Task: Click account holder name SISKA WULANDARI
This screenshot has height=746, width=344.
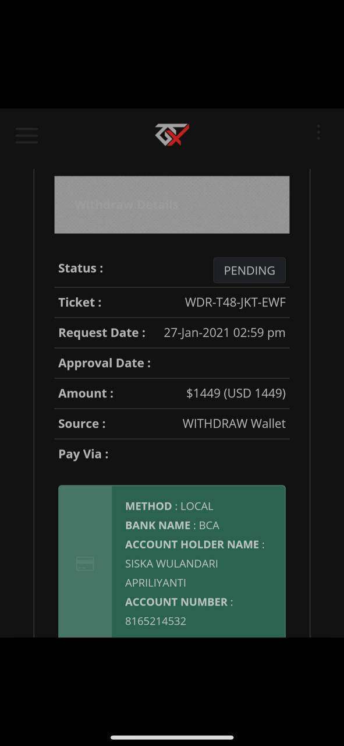Action: point(172,564)
